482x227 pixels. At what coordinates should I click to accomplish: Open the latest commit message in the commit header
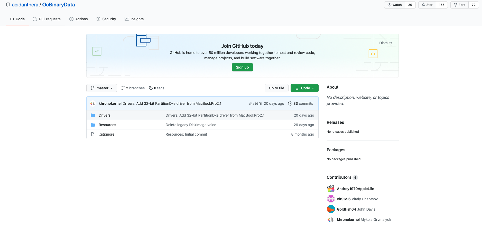point(172,103)
